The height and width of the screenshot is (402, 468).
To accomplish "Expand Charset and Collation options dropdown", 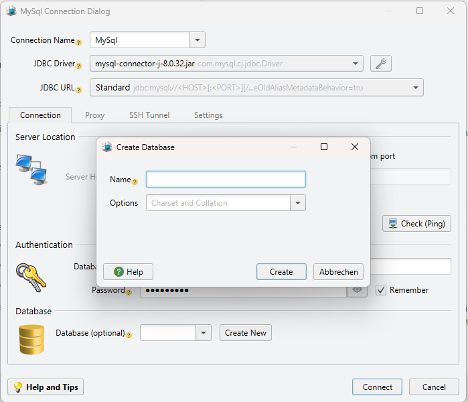I will click(x=297, y=203).
